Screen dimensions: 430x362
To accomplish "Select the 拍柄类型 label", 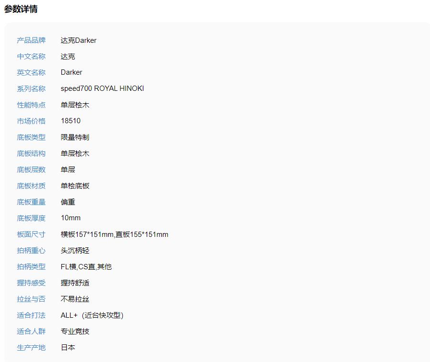I will pyautogui.click(x=31, y=267).
